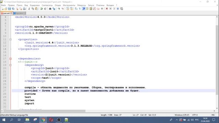The image size is (219, 123).
Task: Collapse the dependencies block fold marker
Action: coord(11,59)
